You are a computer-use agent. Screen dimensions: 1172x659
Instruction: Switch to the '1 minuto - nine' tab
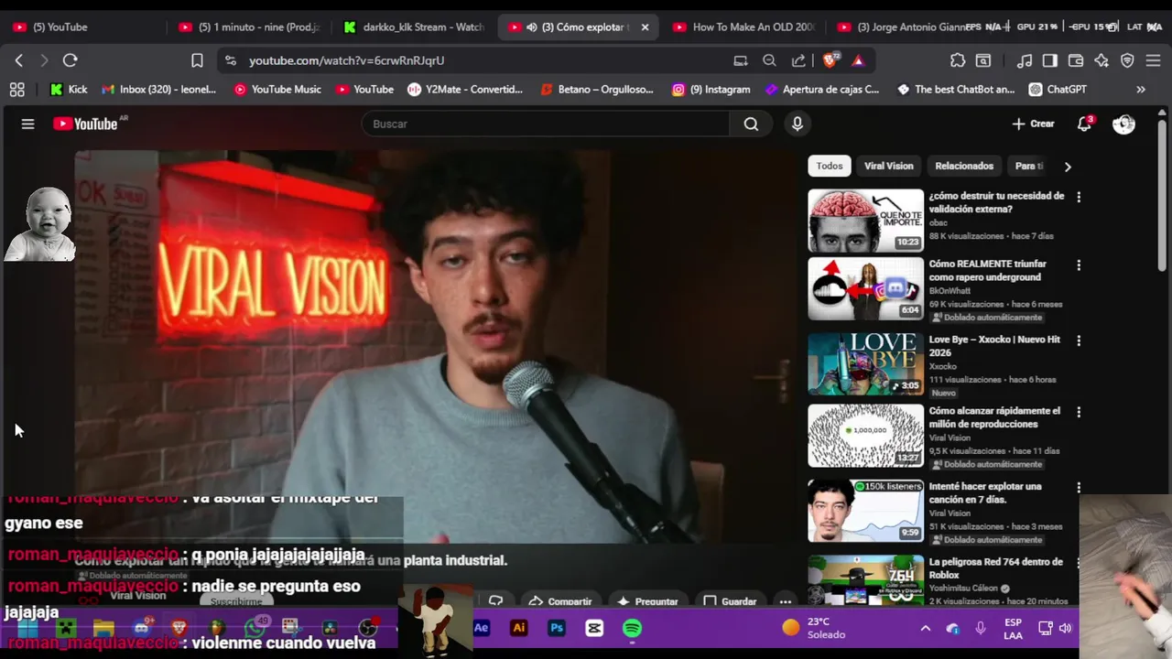[251, 27]
